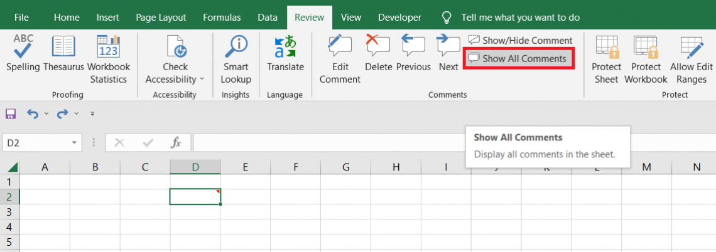716x252 pixels.
Task: Click Edit Comment in ribbon
Action: click(x=340, y=60)
